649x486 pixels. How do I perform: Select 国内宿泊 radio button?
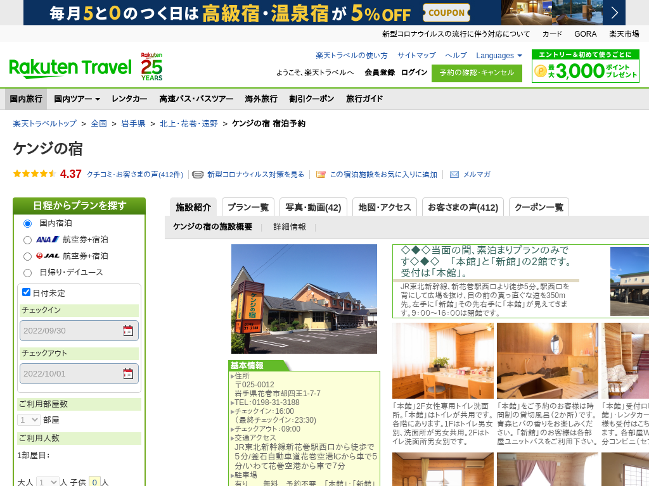pyautogui.click(x=27, y=223)
